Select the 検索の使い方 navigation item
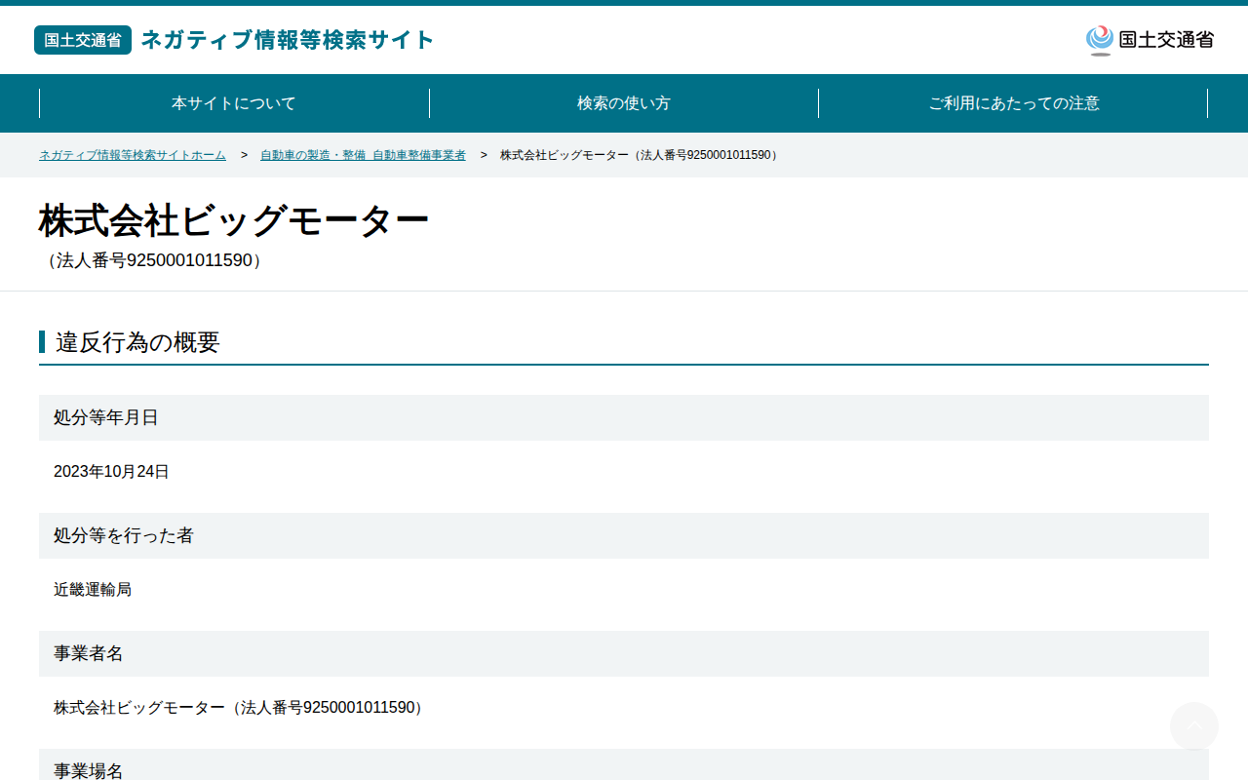This screenshot has width=1248, height=780. [624, 103]
